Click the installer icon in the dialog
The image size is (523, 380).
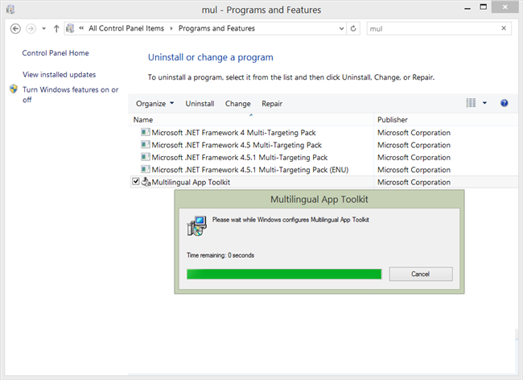tap(197, 226)
